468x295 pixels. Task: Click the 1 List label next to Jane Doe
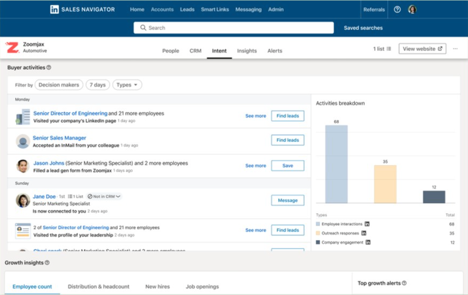(76, 196)
